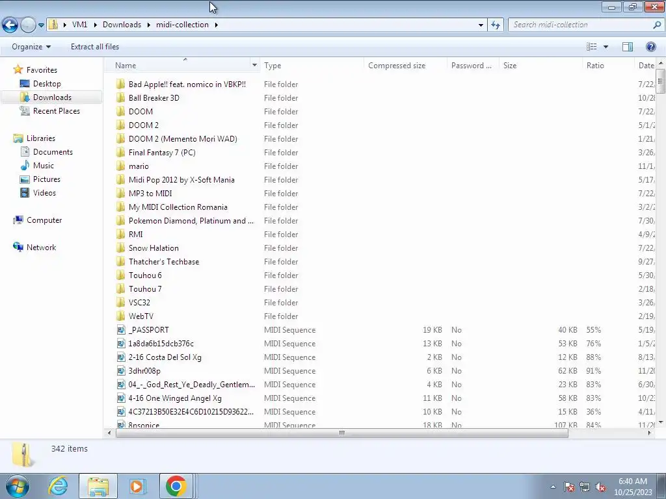Open the Organize menu
The height and width of the screenshot is (499, 666).
point(31,47)
